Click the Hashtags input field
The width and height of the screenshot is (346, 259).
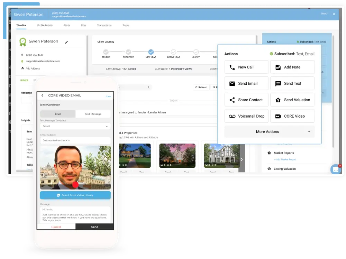point(27,100)
